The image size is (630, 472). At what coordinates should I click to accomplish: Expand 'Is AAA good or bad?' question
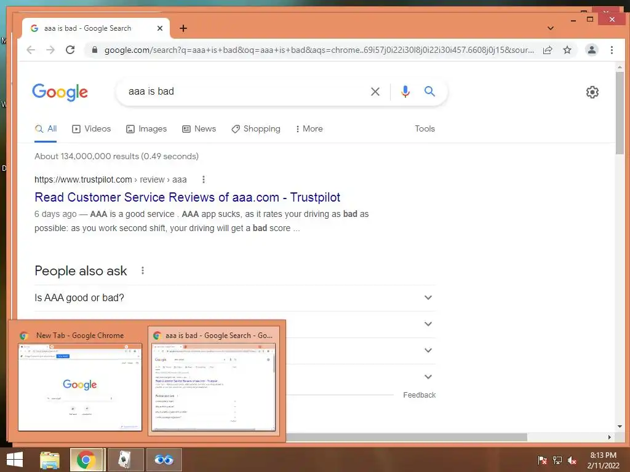(x=234, y=298)
